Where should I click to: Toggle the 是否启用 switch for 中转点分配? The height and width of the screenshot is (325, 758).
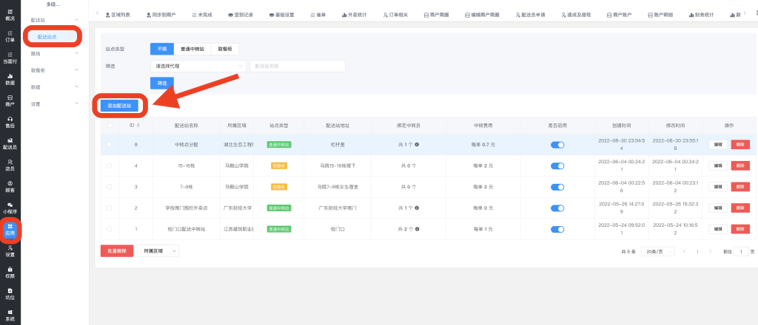pyautogui.click(x=557, y=145)
